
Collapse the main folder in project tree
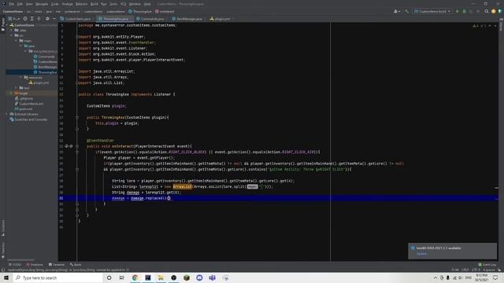[x=16, y=41]
